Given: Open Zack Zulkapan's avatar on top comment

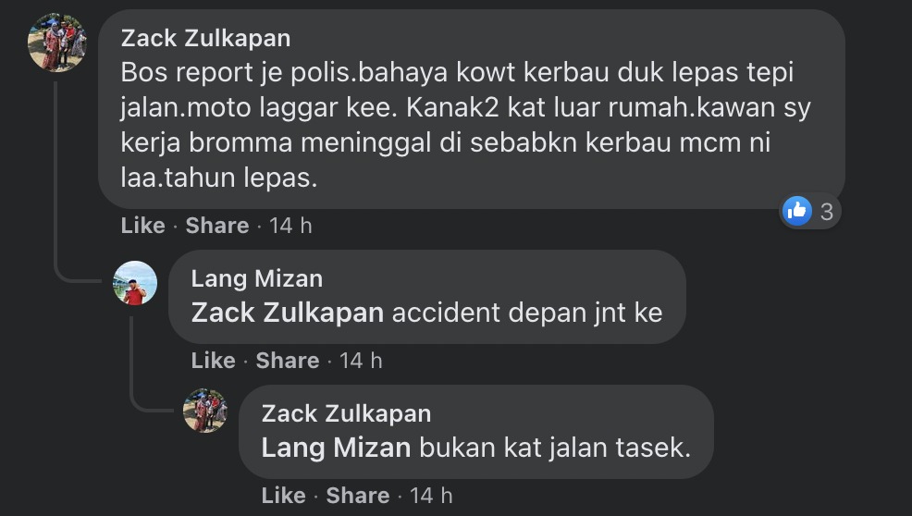Looking at the screenshot, I should 57,43.
